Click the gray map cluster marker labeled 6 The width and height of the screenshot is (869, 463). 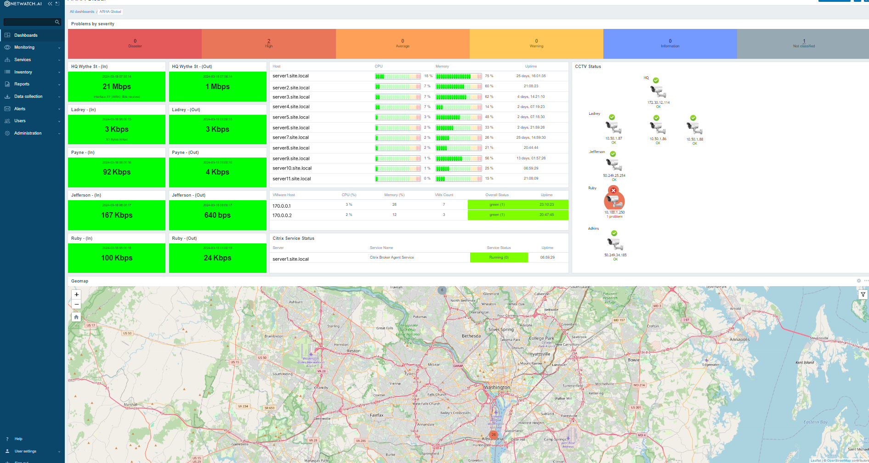click(x=442, y=290)
